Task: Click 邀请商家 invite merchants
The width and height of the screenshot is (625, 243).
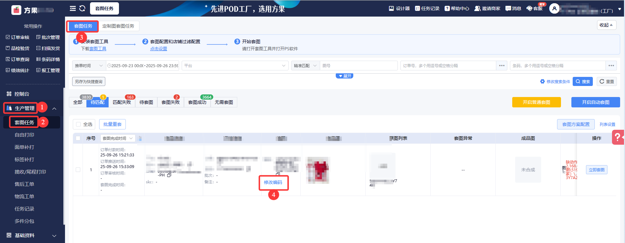Action: coord(487,8)
